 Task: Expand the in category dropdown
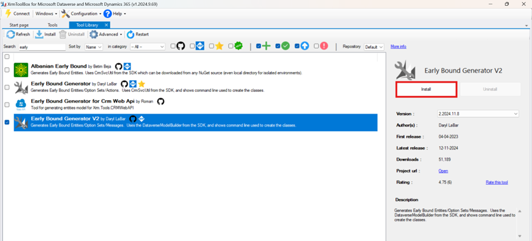pos(147,47)
